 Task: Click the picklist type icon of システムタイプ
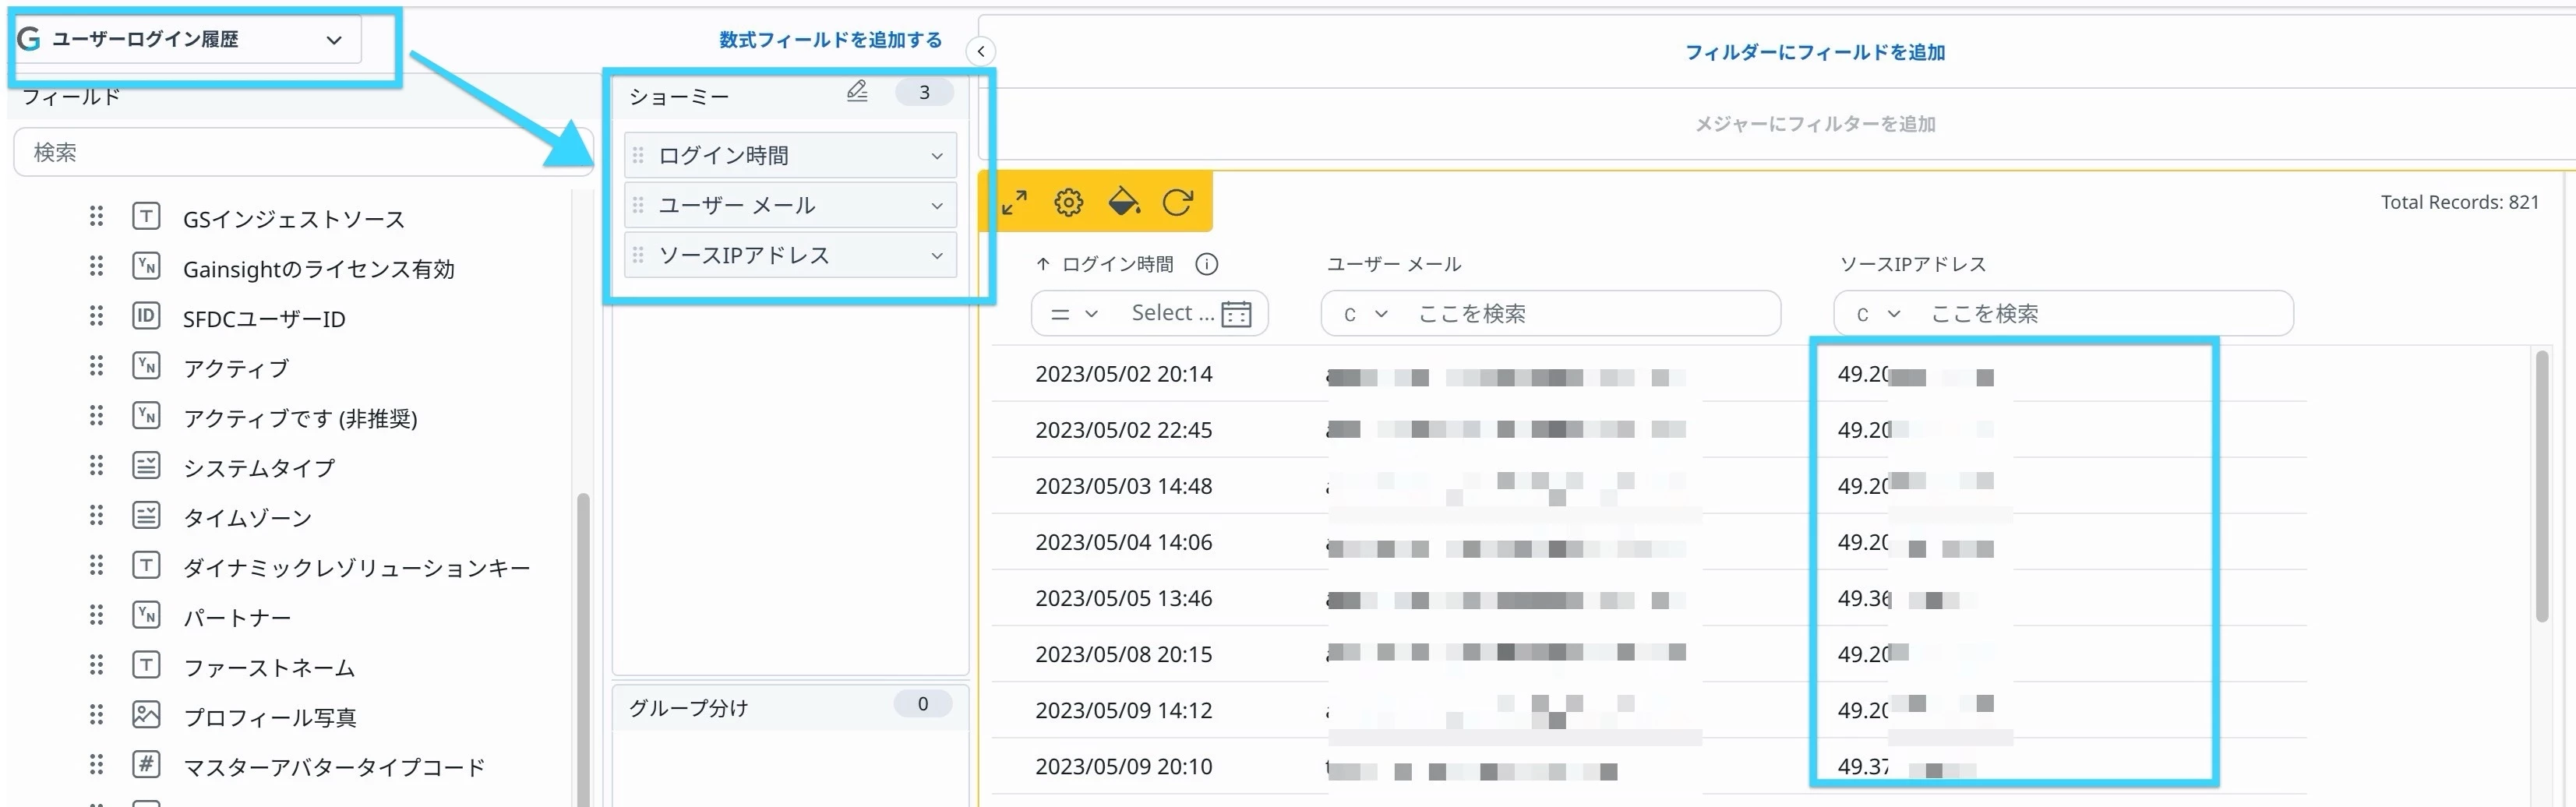point(146,465)
